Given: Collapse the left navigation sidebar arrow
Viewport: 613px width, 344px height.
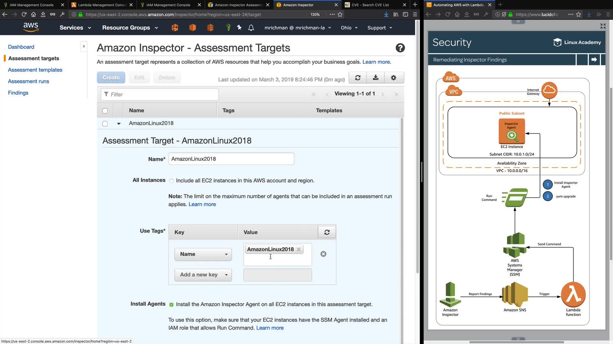Looking at the screenshot, I should click(84, 47).
